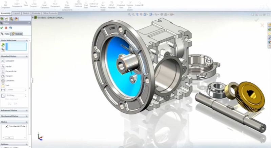The height and width of the screenshot is (148, 271).
Task: Click Bill of Materials tool
Action: click(111, 5)
